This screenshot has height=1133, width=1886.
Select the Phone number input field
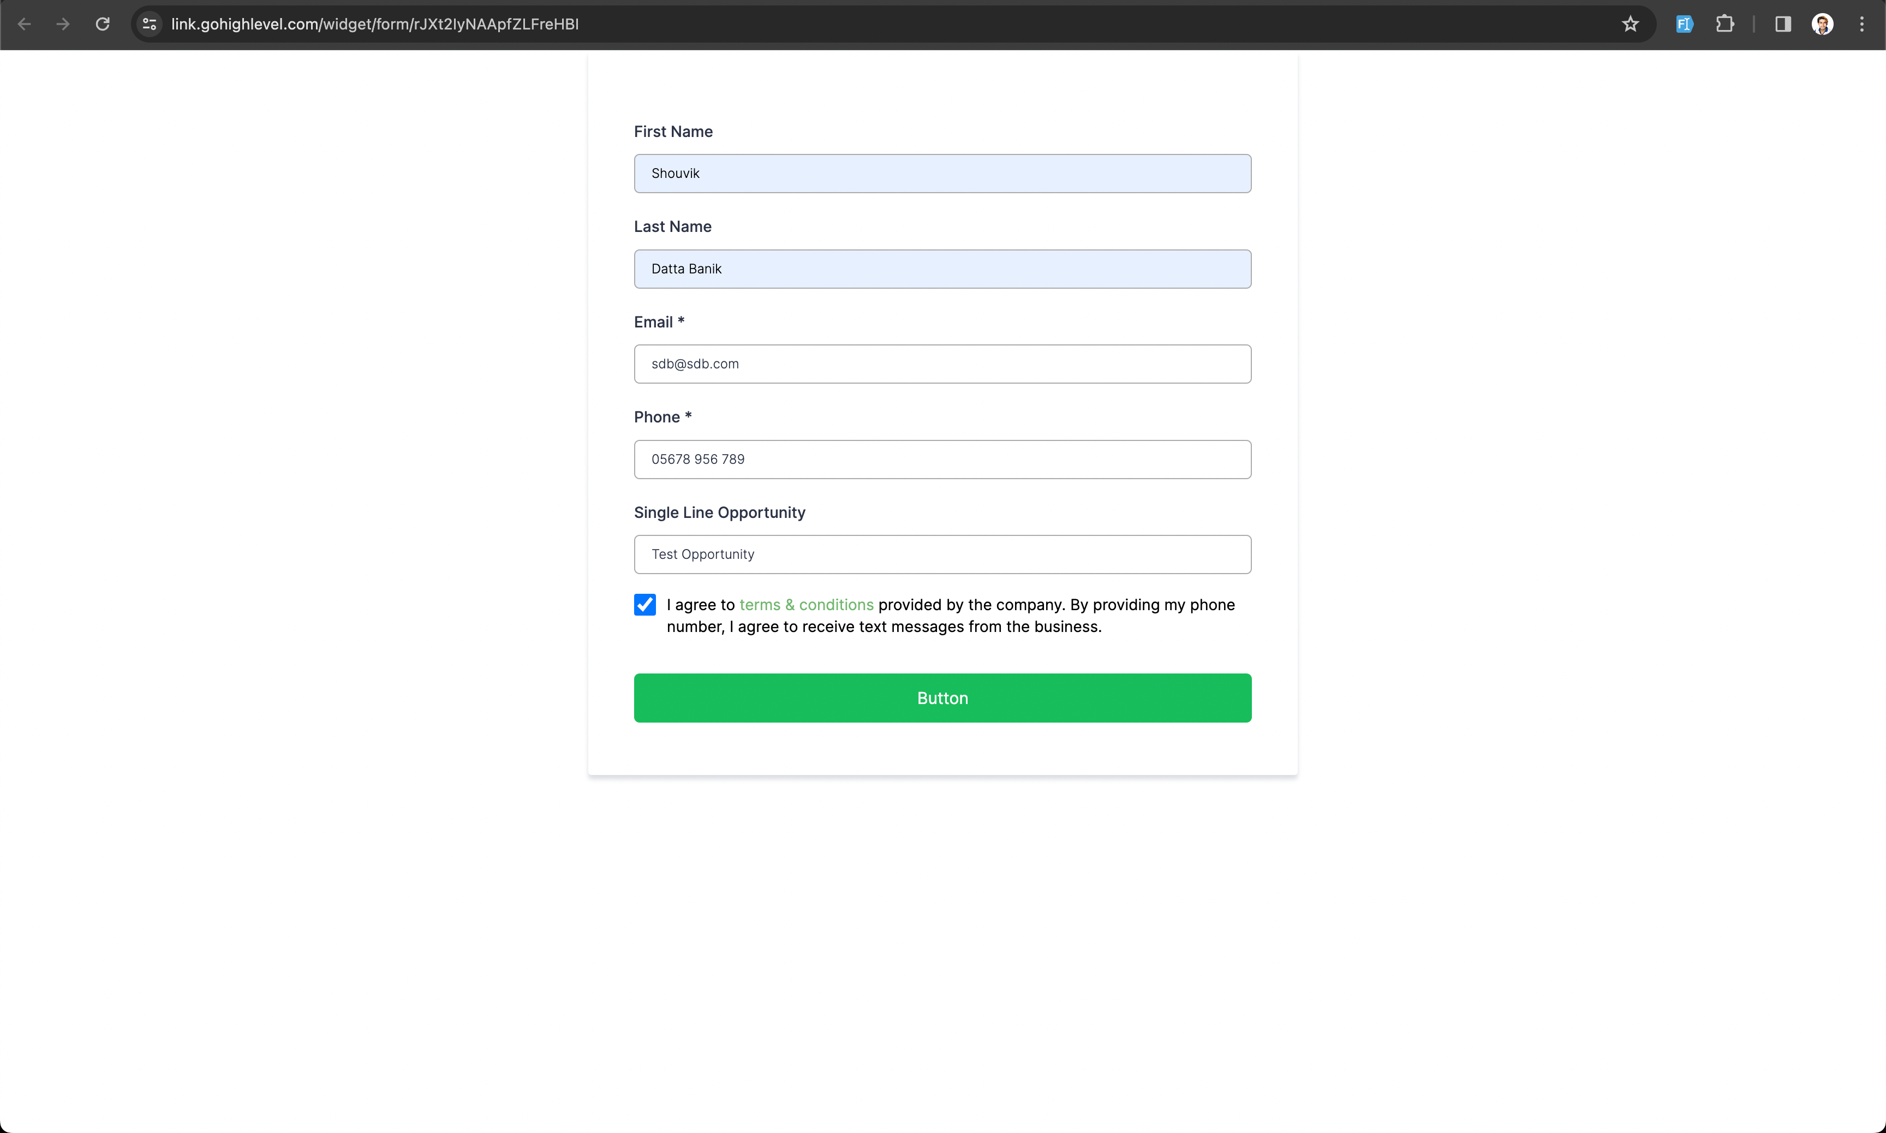[x=942, y=458]
